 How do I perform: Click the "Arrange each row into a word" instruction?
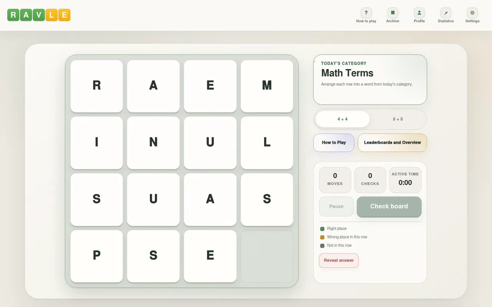pos(367,84)
